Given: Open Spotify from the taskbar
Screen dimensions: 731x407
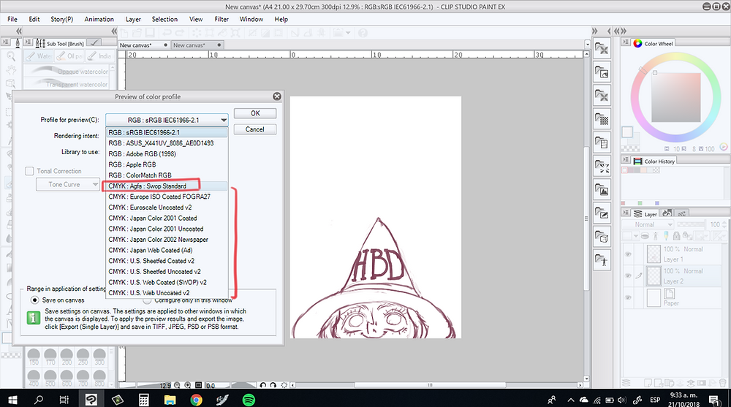Looking at the screenshot, I should click(249, 400).
